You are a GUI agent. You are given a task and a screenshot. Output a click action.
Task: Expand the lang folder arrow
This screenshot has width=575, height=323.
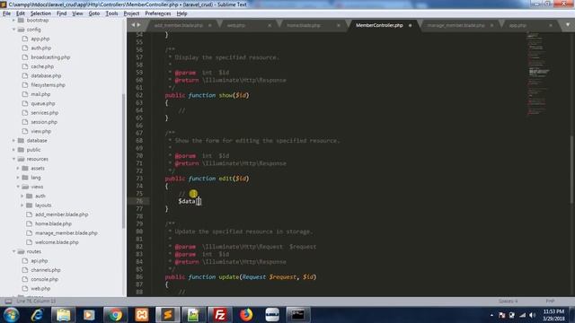coord(18,178)
